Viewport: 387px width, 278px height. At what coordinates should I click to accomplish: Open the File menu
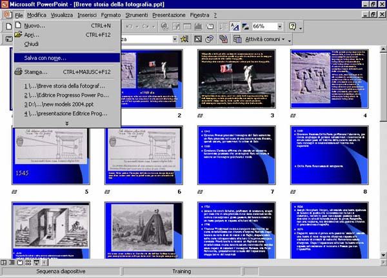click(19, 15)
